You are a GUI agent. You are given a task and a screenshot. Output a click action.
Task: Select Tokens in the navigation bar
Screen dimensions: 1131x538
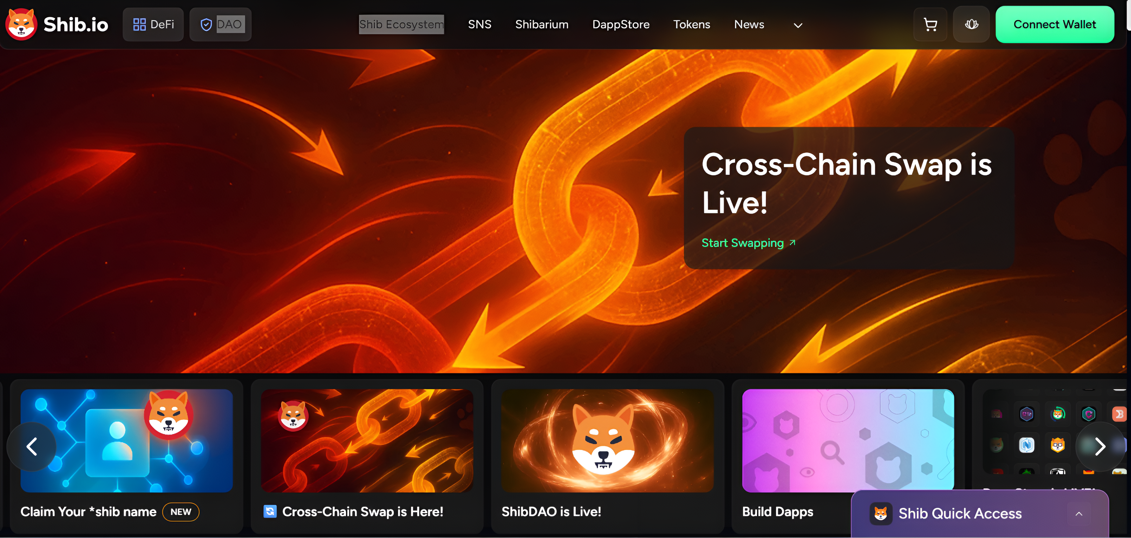[692, 25]
